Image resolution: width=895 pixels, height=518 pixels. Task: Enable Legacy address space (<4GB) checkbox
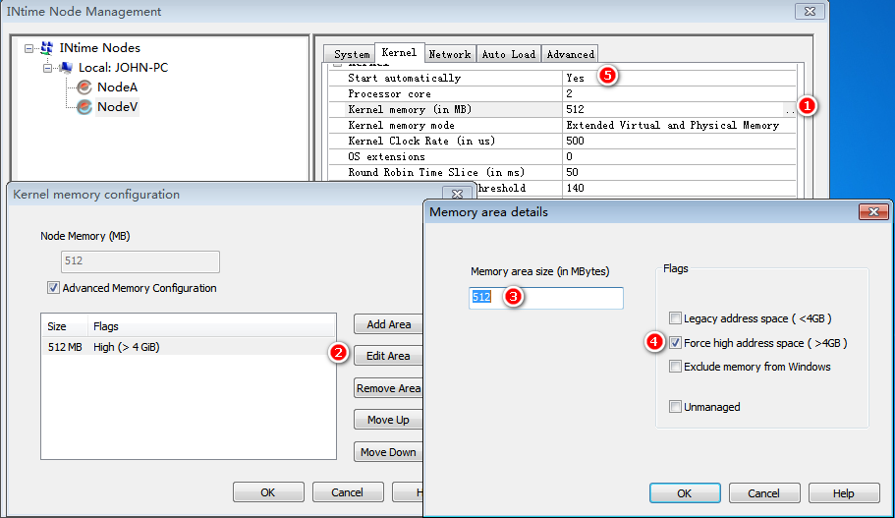(x=675, y=318)
